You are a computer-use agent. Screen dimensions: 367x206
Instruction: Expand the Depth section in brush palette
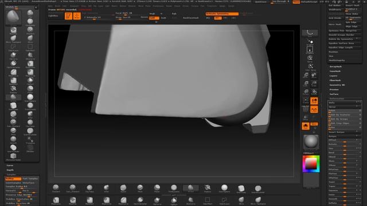pyautogui.click(x=10, y=170)
